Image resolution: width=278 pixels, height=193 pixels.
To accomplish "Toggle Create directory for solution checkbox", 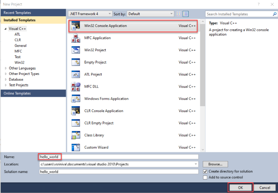I will pyautogui.click(x=205, y=171).
